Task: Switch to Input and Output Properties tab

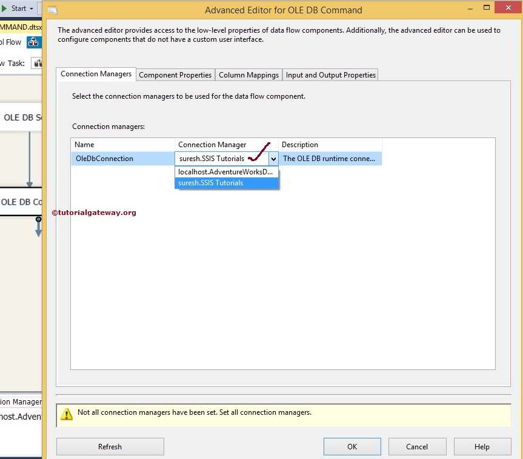Action: coord(330,74)
